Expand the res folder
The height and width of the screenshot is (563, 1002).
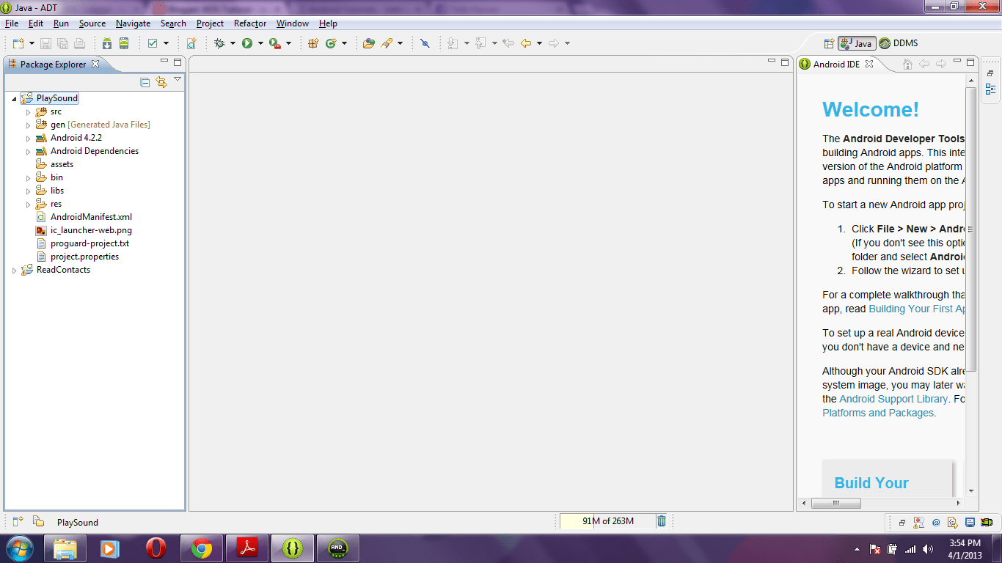29,205
